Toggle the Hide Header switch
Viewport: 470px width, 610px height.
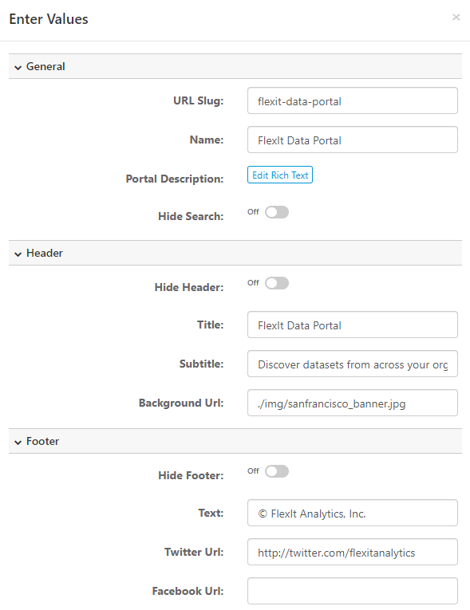point(277,283)
